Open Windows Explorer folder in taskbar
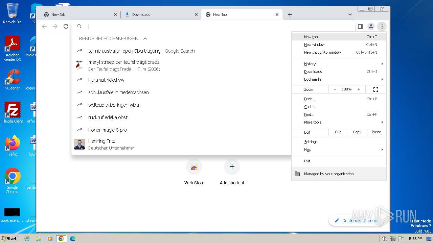The image size is (433, 243). [x=38, y=239]
